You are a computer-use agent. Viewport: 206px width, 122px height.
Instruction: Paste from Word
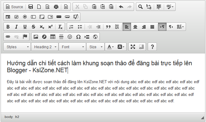pyautogui.click(x=111, y=7)
